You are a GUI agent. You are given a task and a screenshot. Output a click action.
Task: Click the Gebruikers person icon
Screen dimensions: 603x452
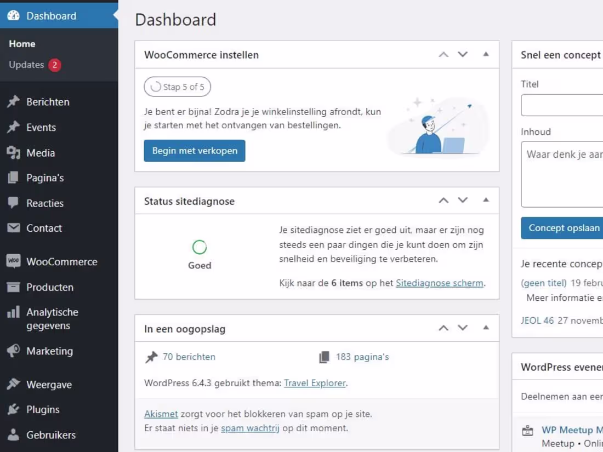(x=14, y=434)
